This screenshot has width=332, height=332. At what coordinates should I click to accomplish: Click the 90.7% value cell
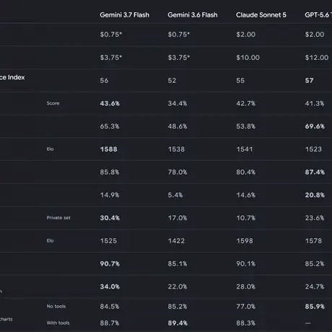pos(110,263)
